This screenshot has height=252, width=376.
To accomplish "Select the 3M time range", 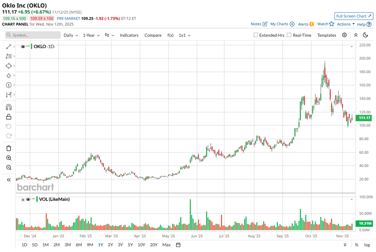I will (x=67, y=245).
